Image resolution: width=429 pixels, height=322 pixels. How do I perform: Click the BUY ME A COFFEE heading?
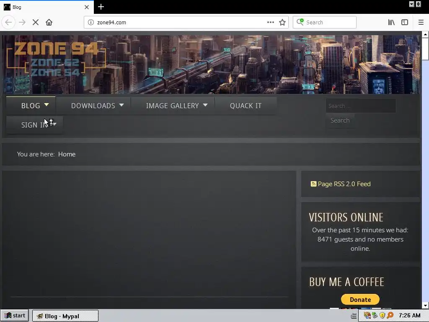(346, 282)
